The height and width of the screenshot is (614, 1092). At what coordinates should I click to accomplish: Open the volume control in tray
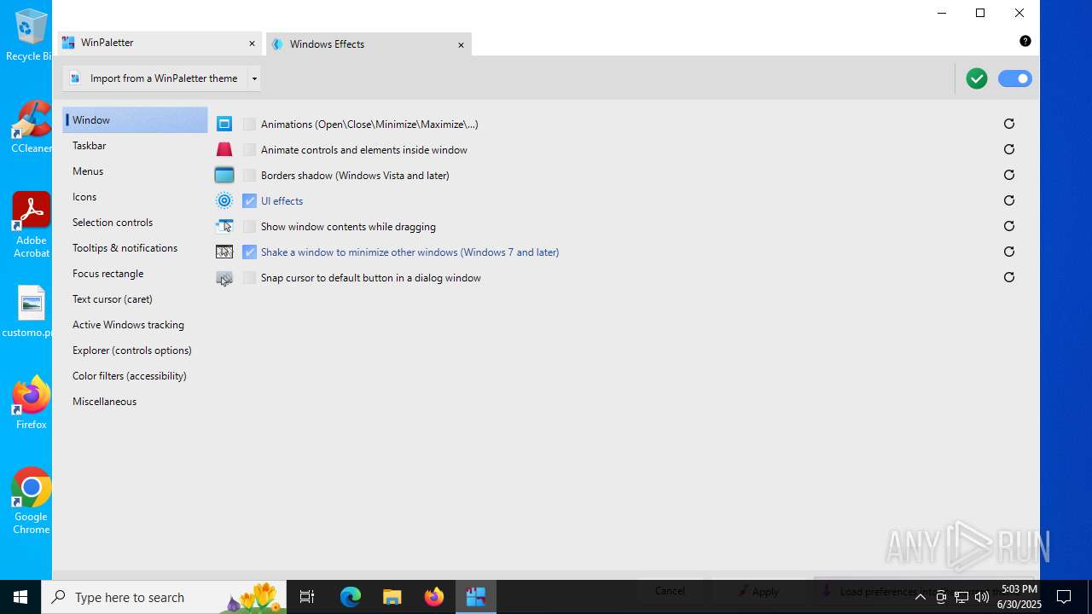coord(982,597)
